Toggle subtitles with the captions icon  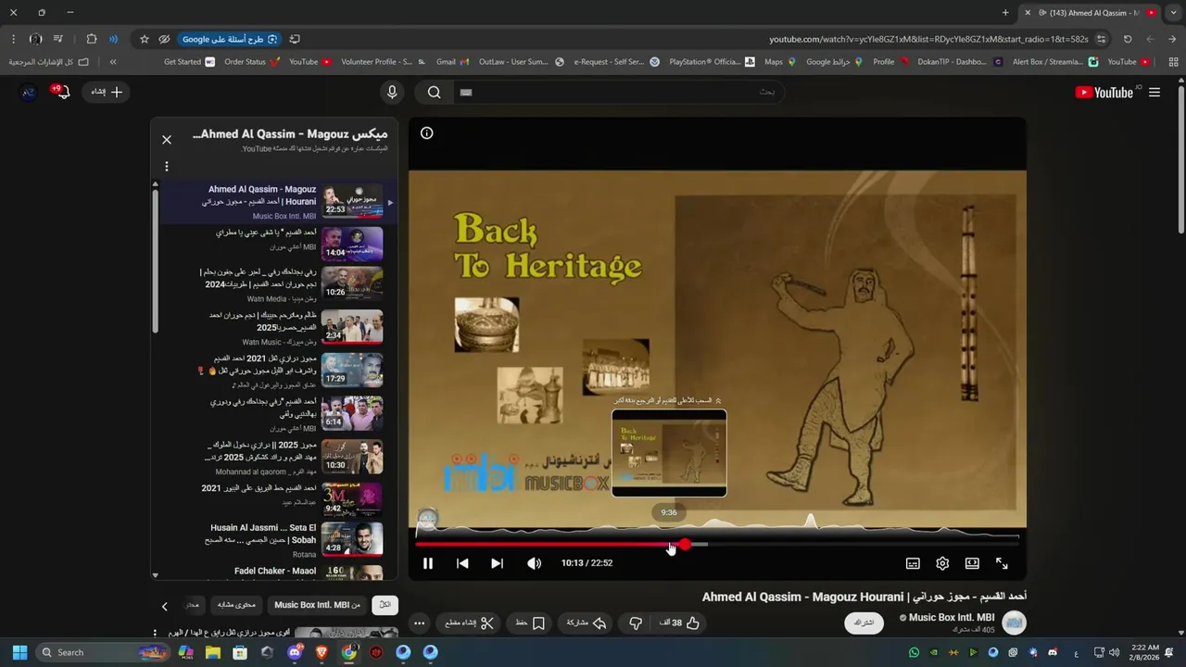[x=913, y=563]
